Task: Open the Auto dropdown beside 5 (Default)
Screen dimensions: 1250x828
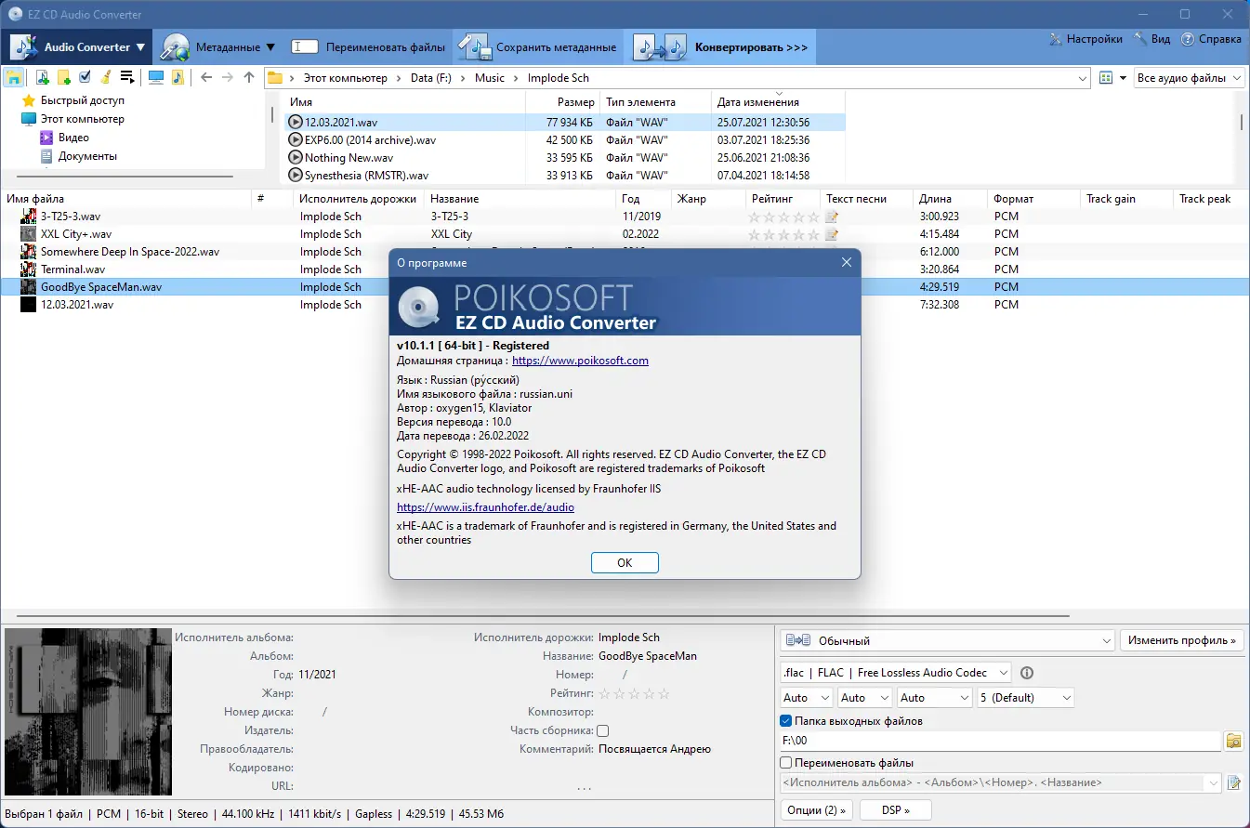Action: (934, 698)
